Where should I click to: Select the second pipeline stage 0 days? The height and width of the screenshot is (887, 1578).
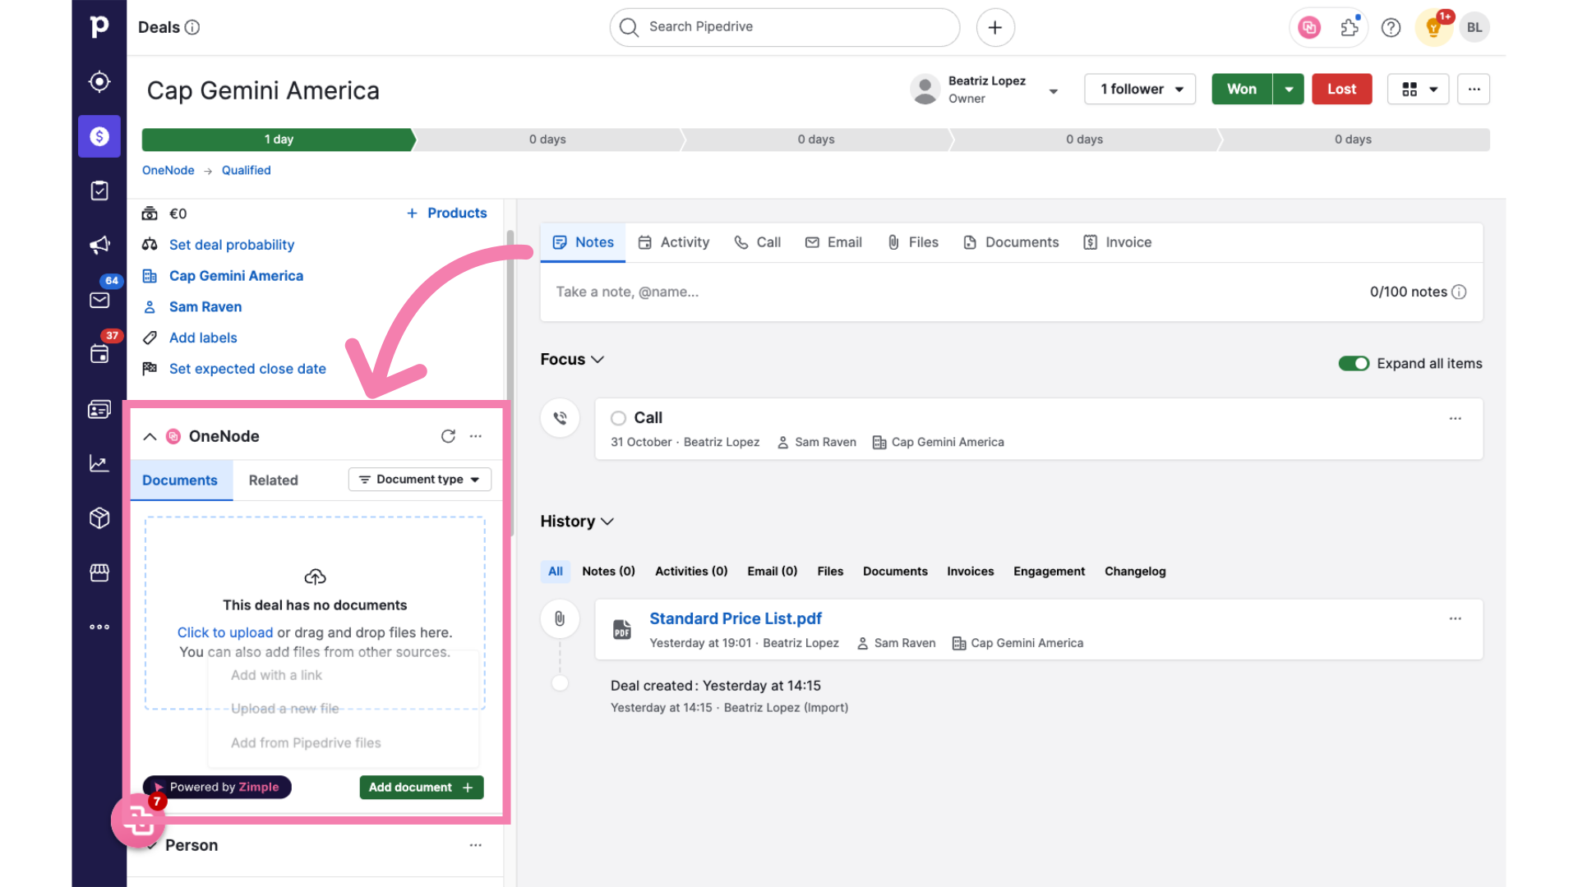click(547, 140)
